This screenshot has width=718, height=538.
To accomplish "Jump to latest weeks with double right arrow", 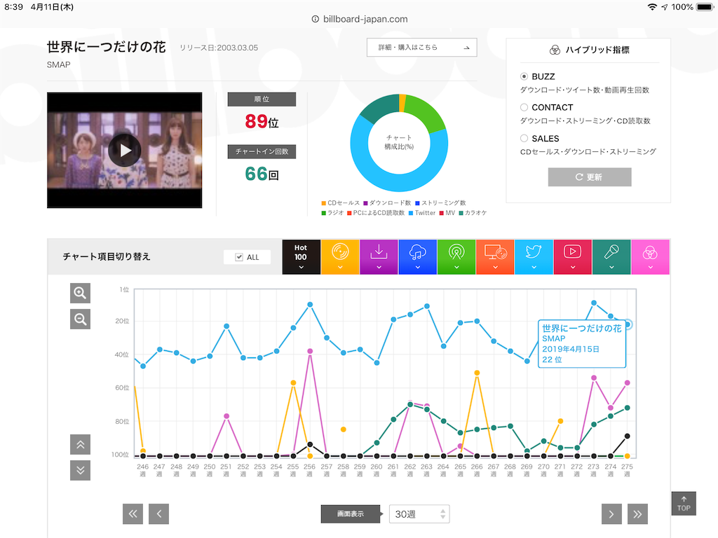I will (x=637, y=513).
